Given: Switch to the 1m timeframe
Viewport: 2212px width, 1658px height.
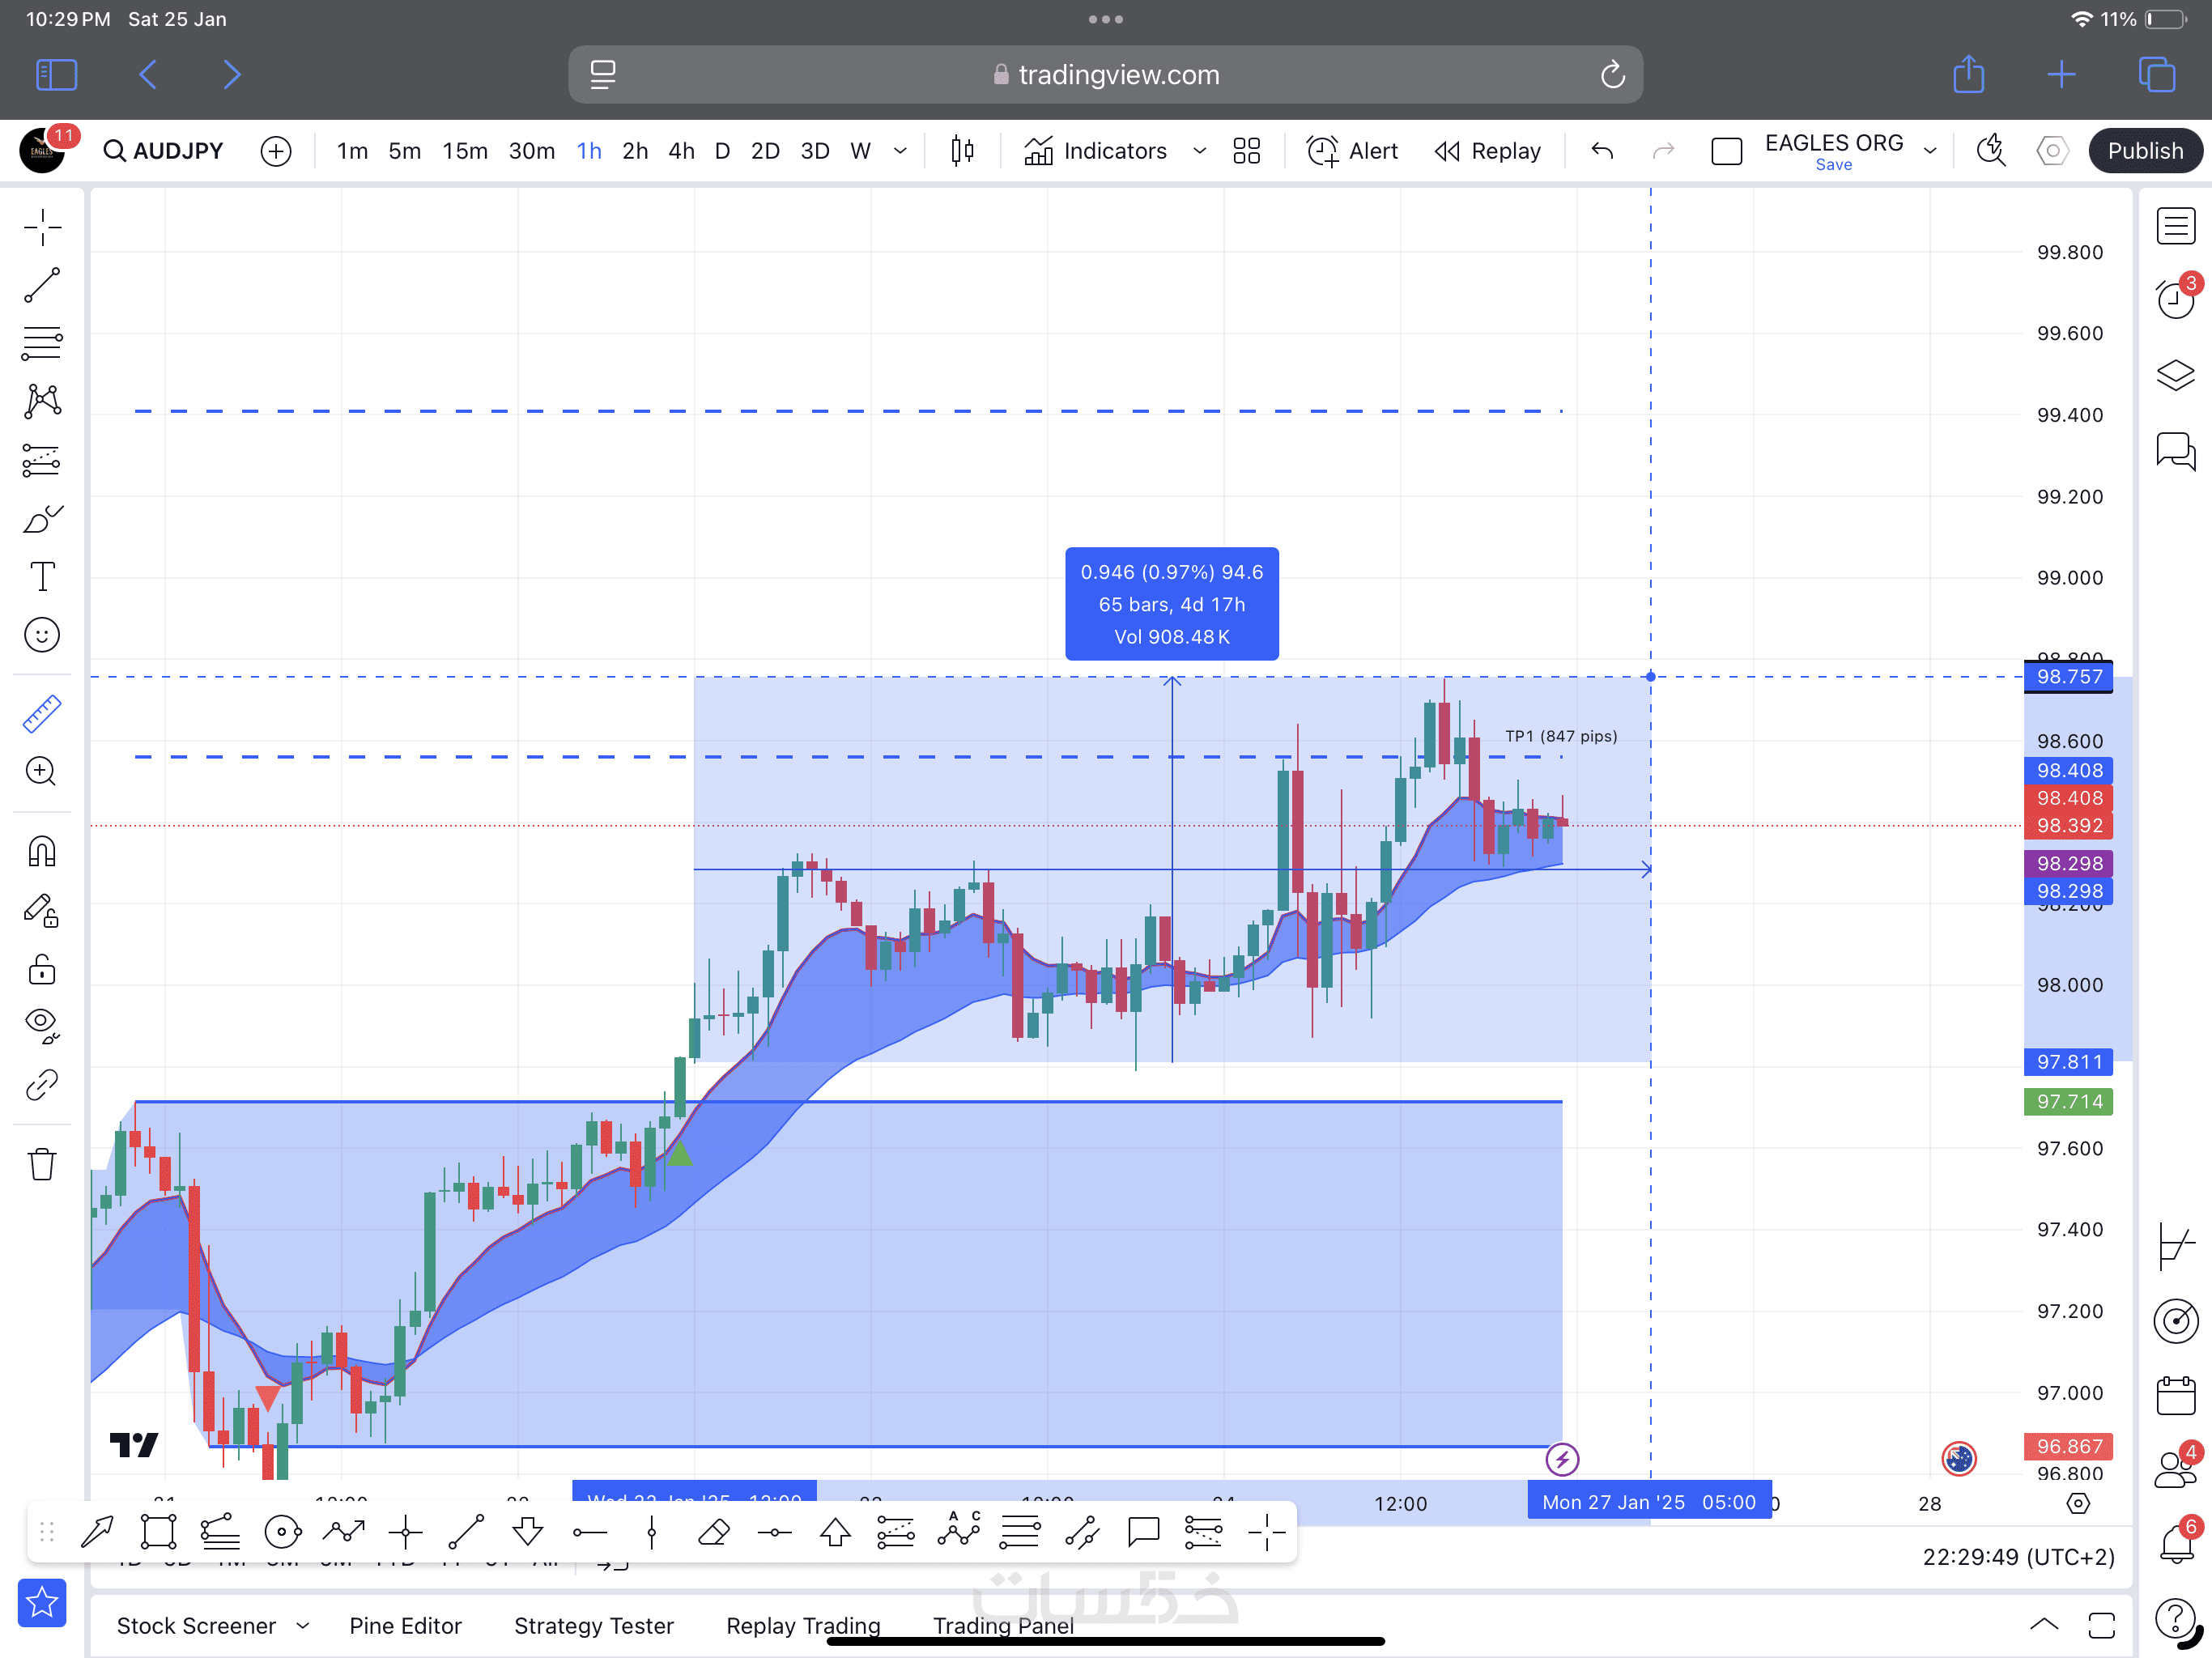Looking at the screenshot, I should [x=352, y=151].
